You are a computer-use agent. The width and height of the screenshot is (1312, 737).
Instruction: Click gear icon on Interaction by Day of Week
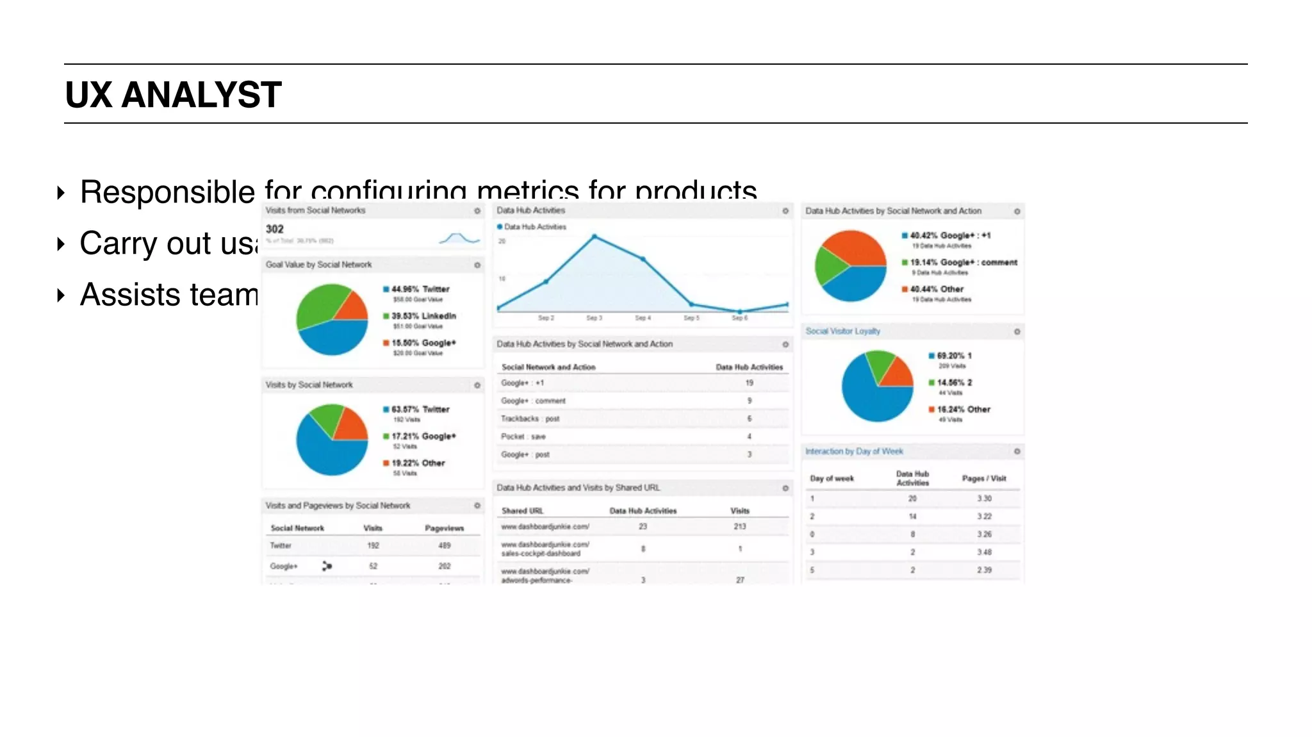[1017, 452]
